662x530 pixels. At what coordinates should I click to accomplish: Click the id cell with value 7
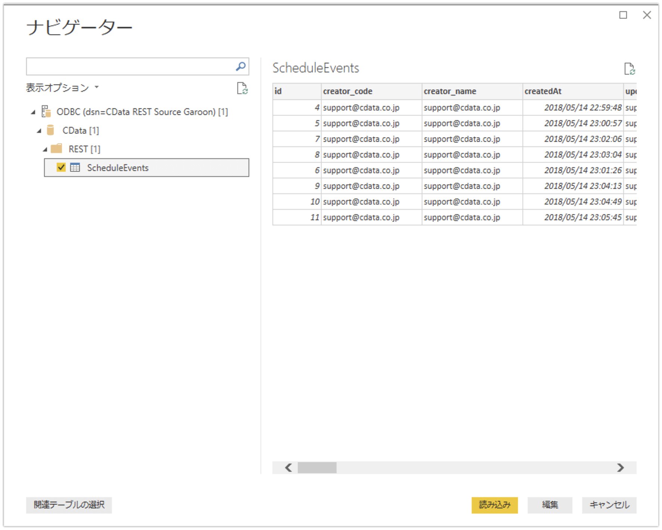point(297,139)
